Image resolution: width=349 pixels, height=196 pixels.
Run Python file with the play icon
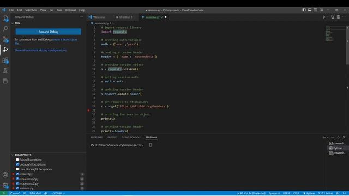click(324, 17)
